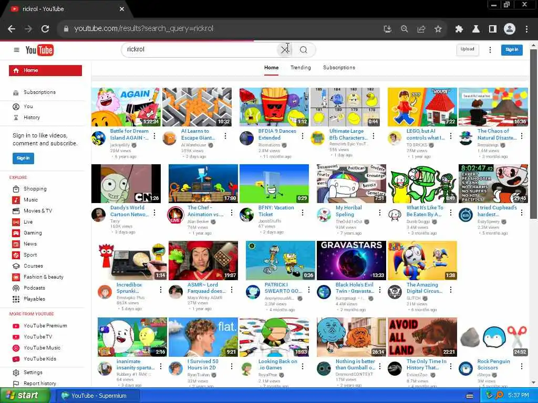Clear the search box with X icon

click(x=284, y=50)
